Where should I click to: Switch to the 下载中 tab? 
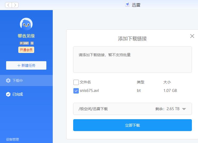[26, 81]
